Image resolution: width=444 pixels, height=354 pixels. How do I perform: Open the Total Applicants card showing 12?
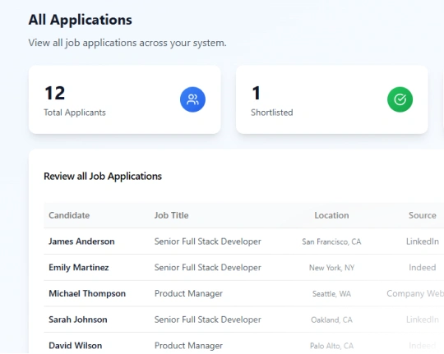coord(125,99)
